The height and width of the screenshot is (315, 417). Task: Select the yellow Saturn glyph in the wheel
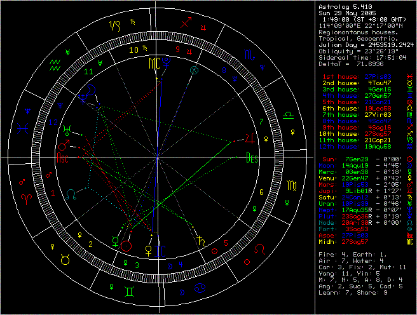pos(201,241)
